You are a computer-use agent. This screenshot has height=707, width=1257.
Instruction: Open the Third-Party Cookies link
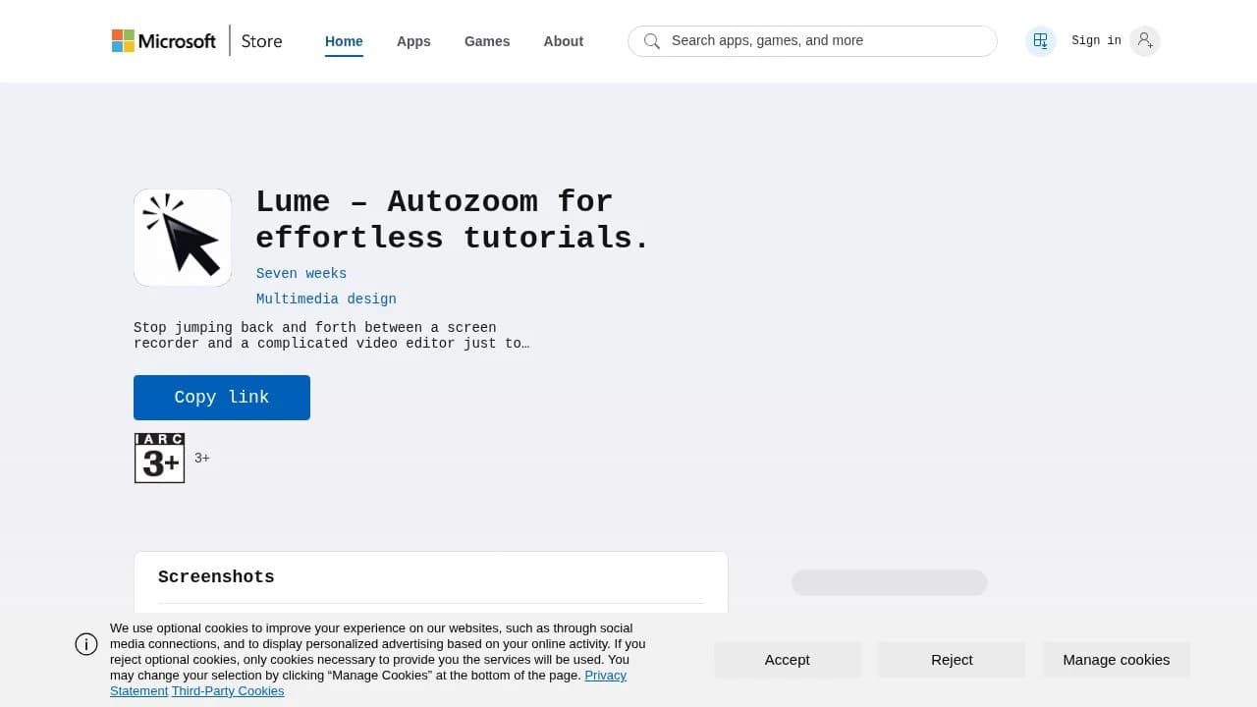228,691
